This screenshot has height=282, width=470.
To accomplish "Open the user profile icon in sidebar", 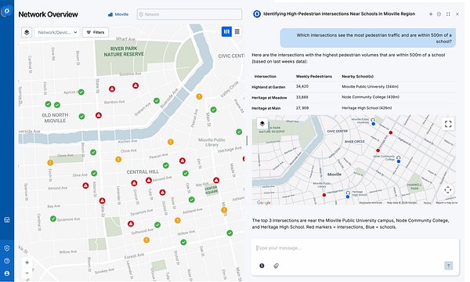I will [7, 273].
